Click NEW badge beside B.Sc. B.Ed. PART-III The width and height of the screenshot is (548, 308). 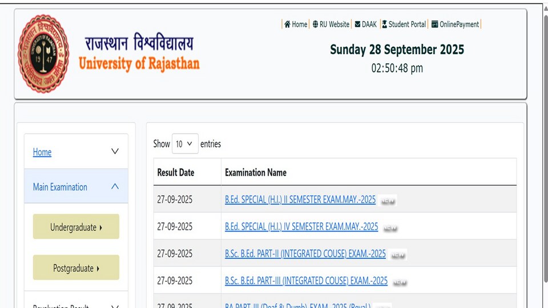click(400, 282)
